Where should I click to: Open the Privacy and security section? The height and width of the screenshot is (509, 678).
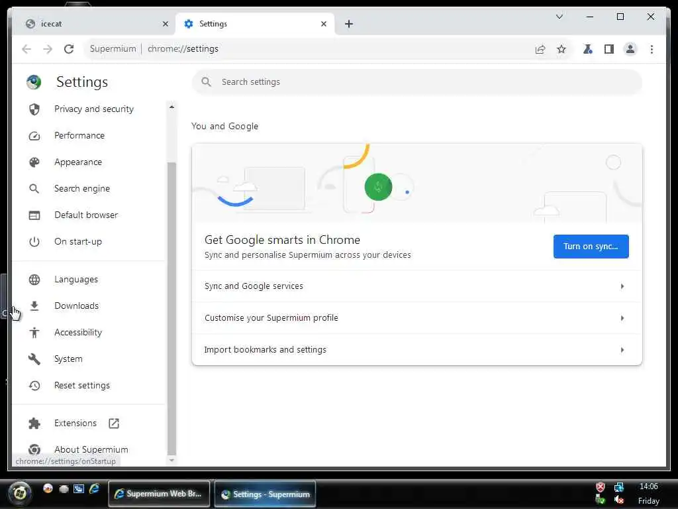point(94,109)
